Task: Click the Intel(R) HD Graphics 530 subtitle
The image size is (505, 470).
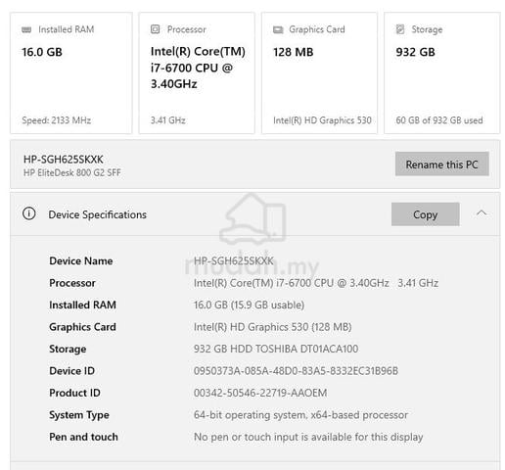Action: point(322,120)
